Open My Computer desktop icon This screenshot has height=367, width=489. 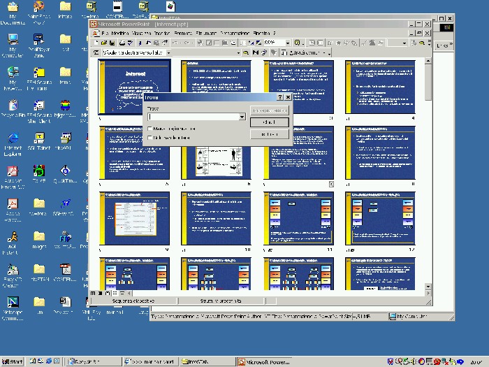pyautogui.click(x=13, y=45)
